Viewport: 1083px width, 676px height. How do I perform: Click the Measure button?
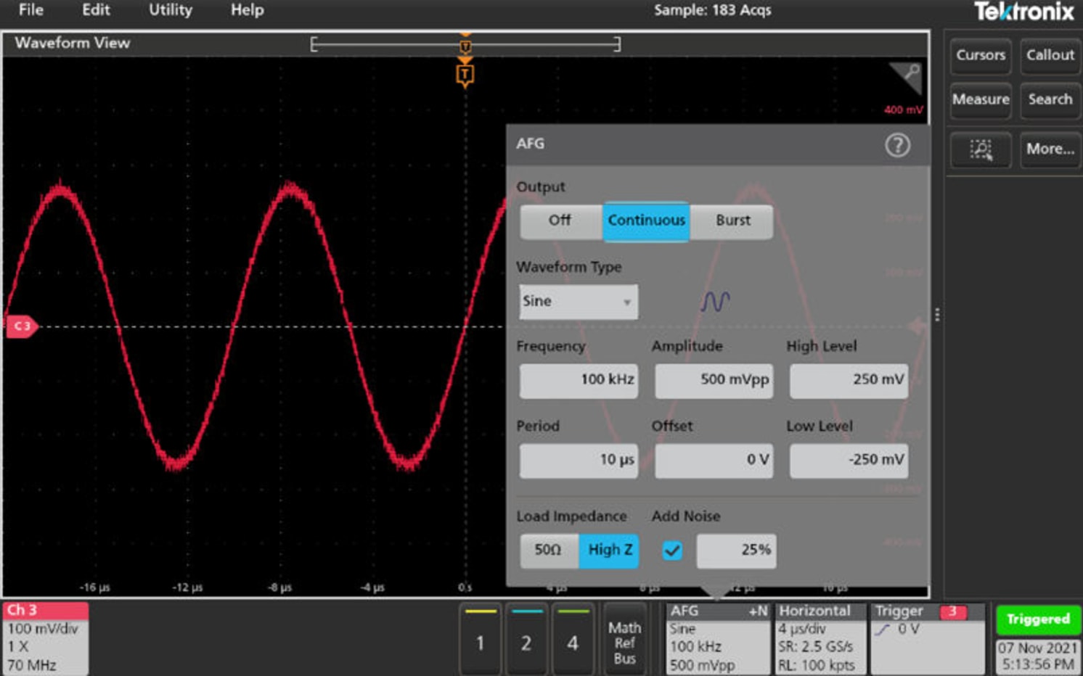(980, 101)
